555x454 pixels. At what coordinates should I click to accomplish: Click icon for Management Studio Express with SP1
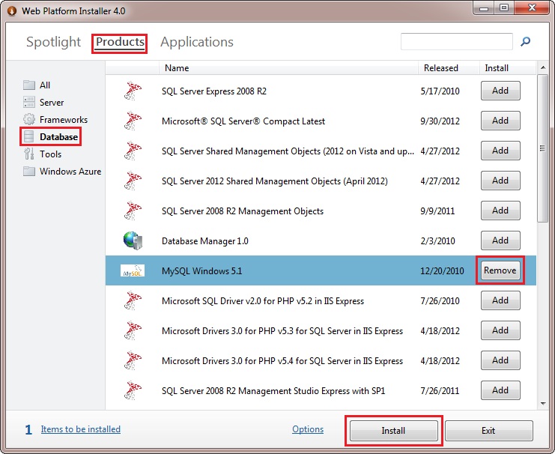pyautogui.click(x=133, y=390)
